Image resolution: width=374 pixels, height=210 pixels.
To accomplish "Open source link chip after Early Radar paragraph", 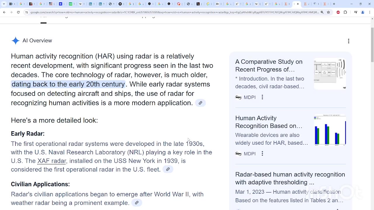I will point(168,169).
